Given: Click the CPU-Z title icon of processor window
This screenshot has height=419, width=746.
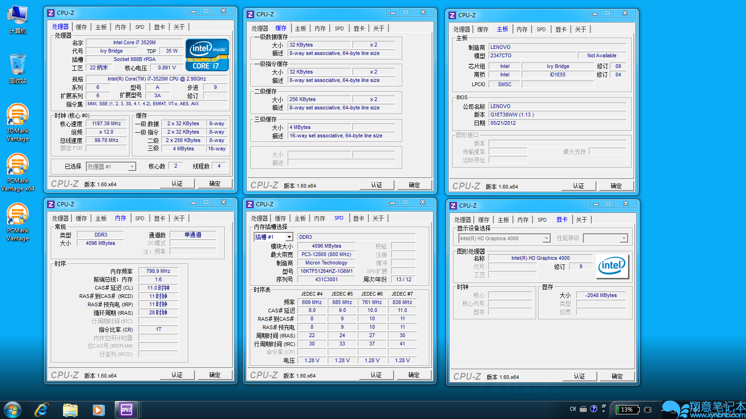Looking at the screenshot, I should (51, 13).
